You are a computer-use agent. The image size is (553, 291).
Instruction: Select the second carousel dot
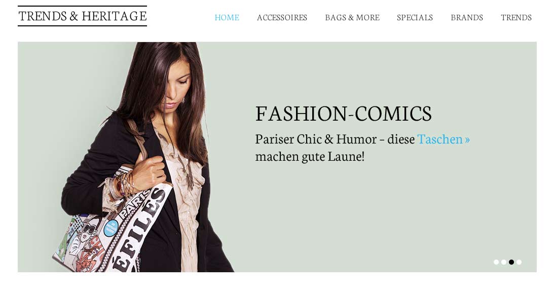[x=504, y=262]
